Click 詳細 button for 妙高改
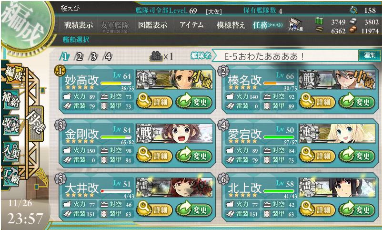The width and height of the screenshot is (382, 230). (x=154, y=102)
